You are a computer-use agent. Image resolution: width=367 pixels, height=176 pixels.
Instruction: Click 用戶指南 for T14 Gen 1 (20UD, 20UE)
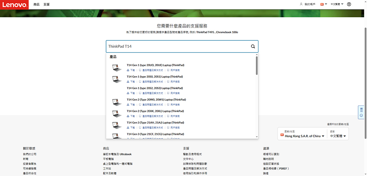pos(174,70)
